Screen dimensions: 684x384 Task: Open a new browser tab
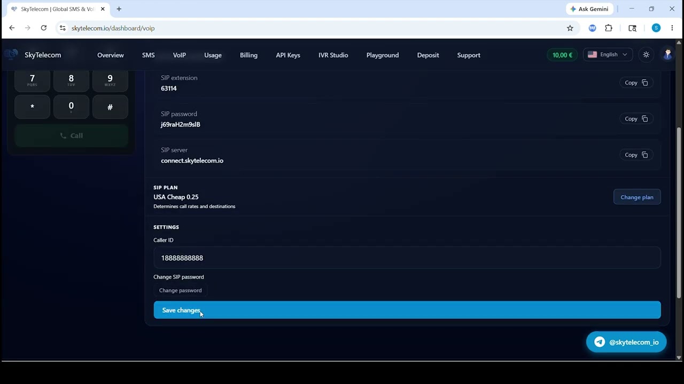tap(119, 9)
